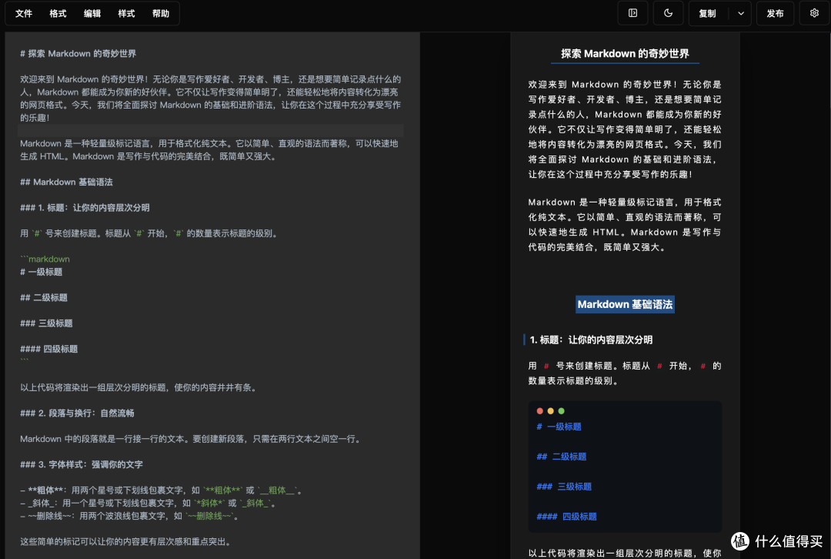Click '这些简单的标记可以让你的内容' line in editor
Image resolution: width=831 pixels, height=559 pixels.
click(x=125, y=542)
